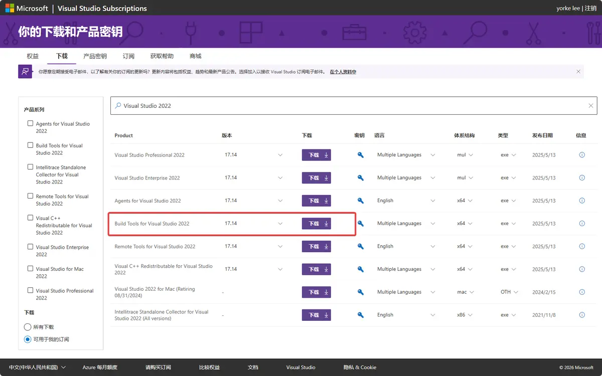This screenshot has width=602, height=376.
Task: Check Visual Studio for Mac 2022 filter
Action: (x=31, y=268)
